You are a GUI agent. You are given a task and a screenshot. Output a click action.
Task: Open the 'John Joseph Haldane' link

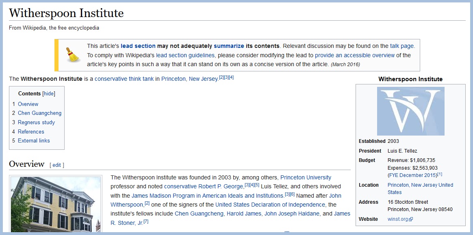click(x=291, y=214)
